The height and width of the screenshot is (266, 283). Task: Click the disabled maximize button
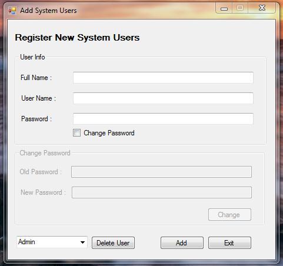pyautogui.click(x=240, y=8)
